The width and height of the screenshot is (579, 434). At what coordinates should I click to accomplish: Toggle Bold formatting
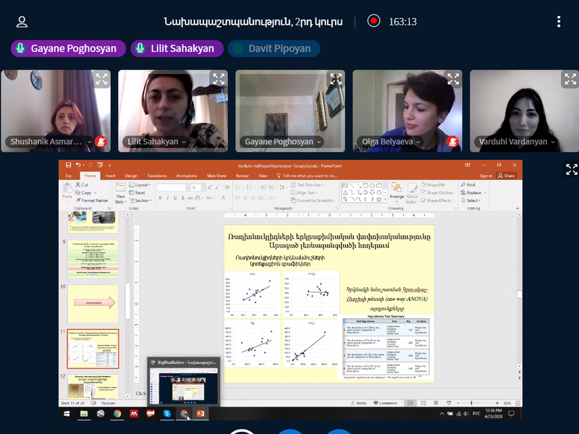[160, 197]
